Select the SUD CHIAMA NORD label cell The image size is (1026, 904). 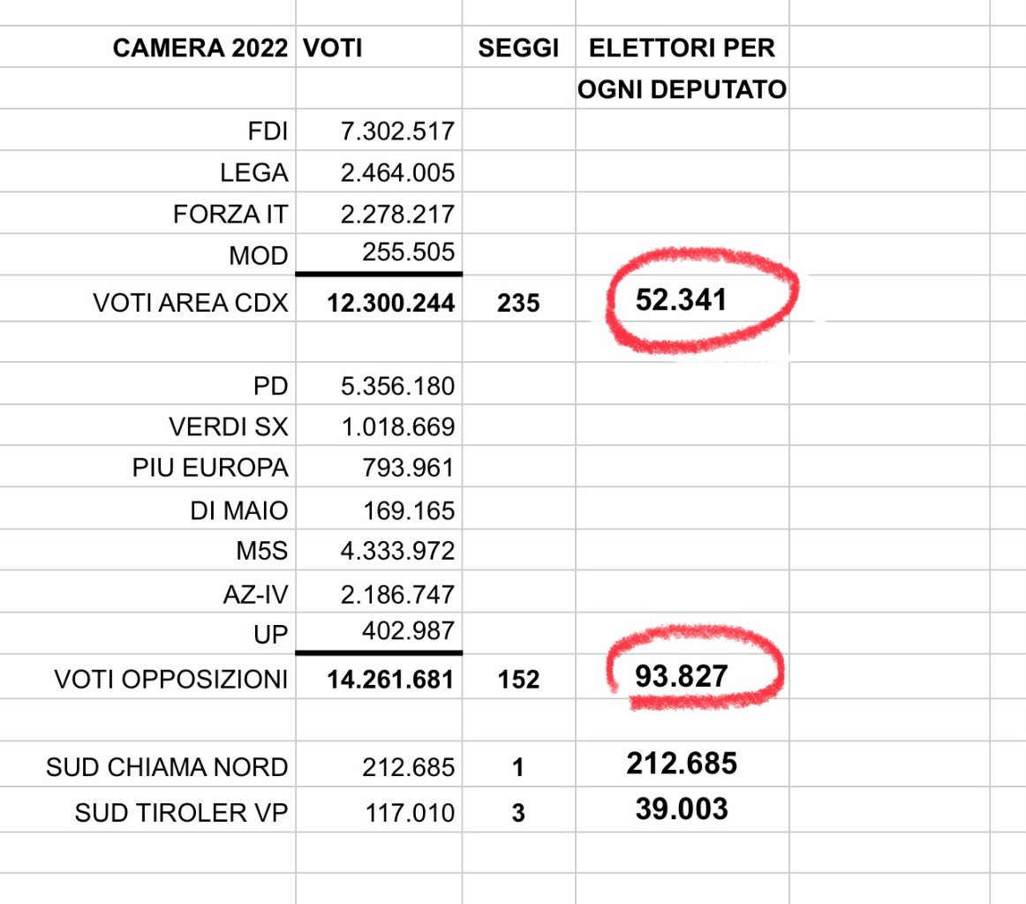(147, 765)
